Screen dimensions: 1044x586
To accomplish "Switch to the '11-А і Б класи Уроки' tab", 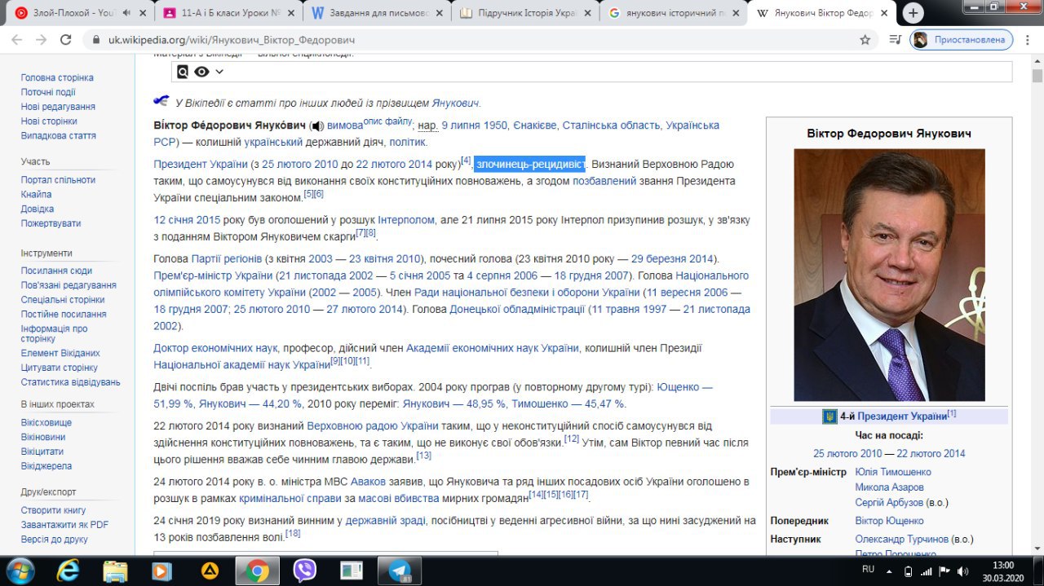I will click(x=223, y=13).
